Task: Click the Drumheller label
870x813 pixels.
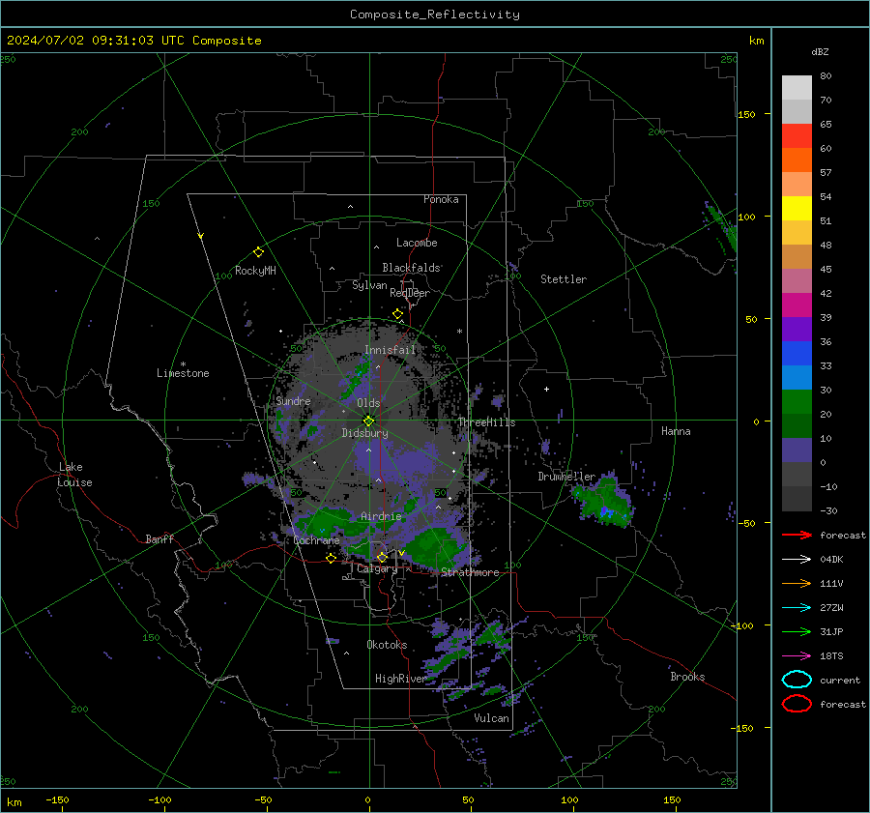Action: pos(566,477)
